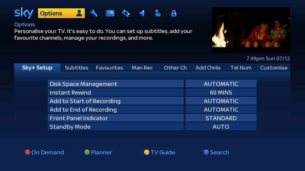305x171 pixels.
Task: Select the highlighted Options menu tile
Action: pyautogui.click(x=61, y=13)
